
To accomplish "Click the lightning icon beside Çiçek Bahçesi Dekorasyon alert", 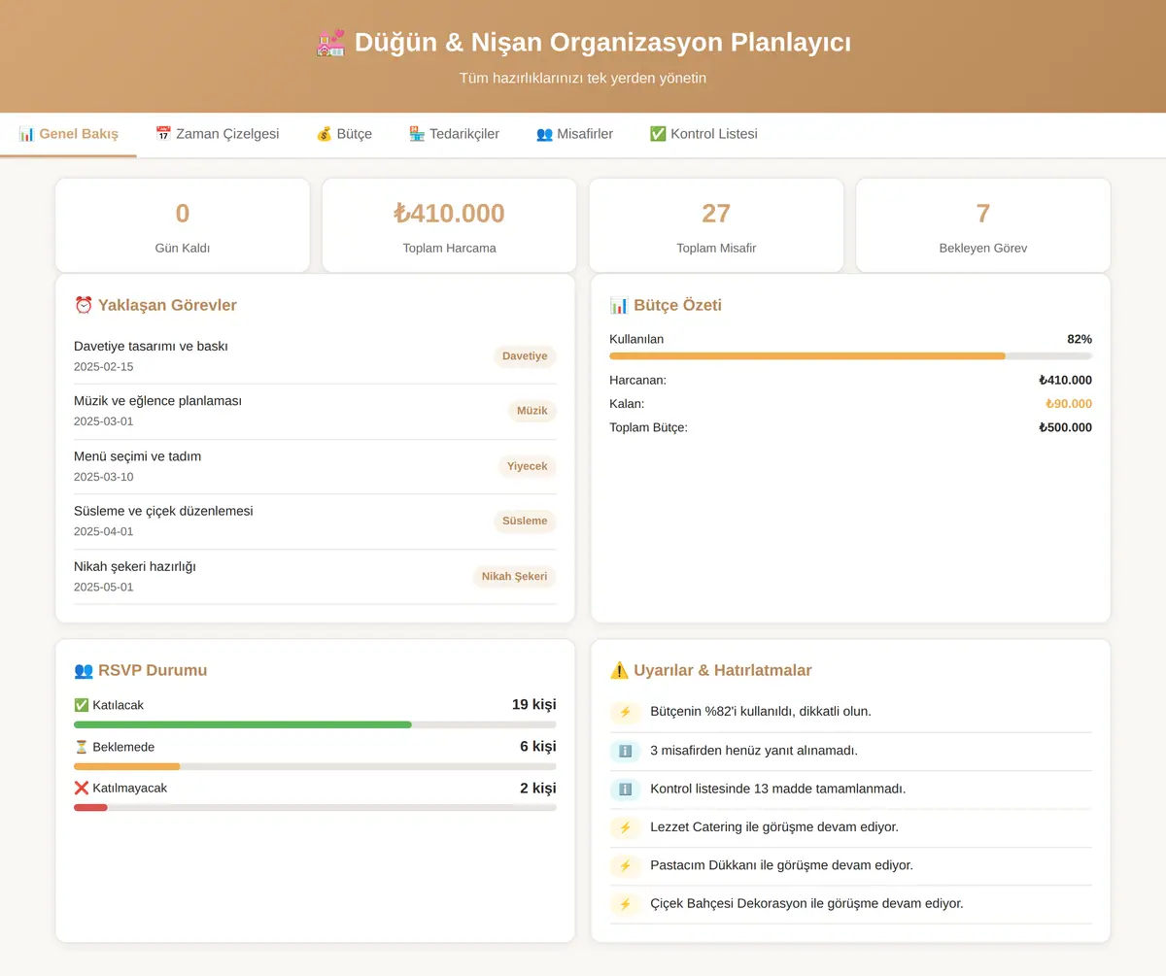I will [625, 904].
